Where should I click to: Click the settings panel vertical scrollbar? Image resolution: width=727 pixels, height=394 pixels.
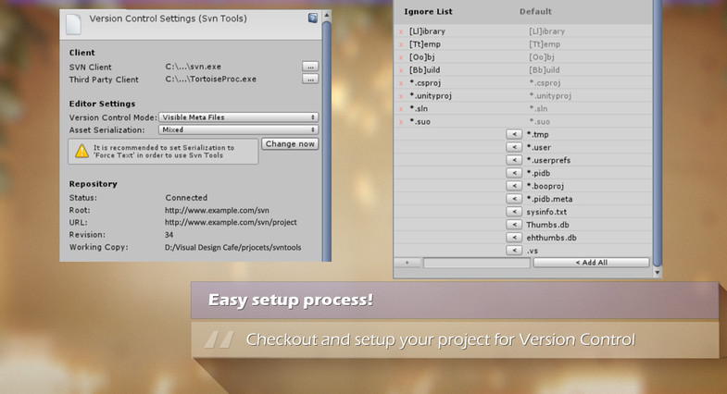326,142
